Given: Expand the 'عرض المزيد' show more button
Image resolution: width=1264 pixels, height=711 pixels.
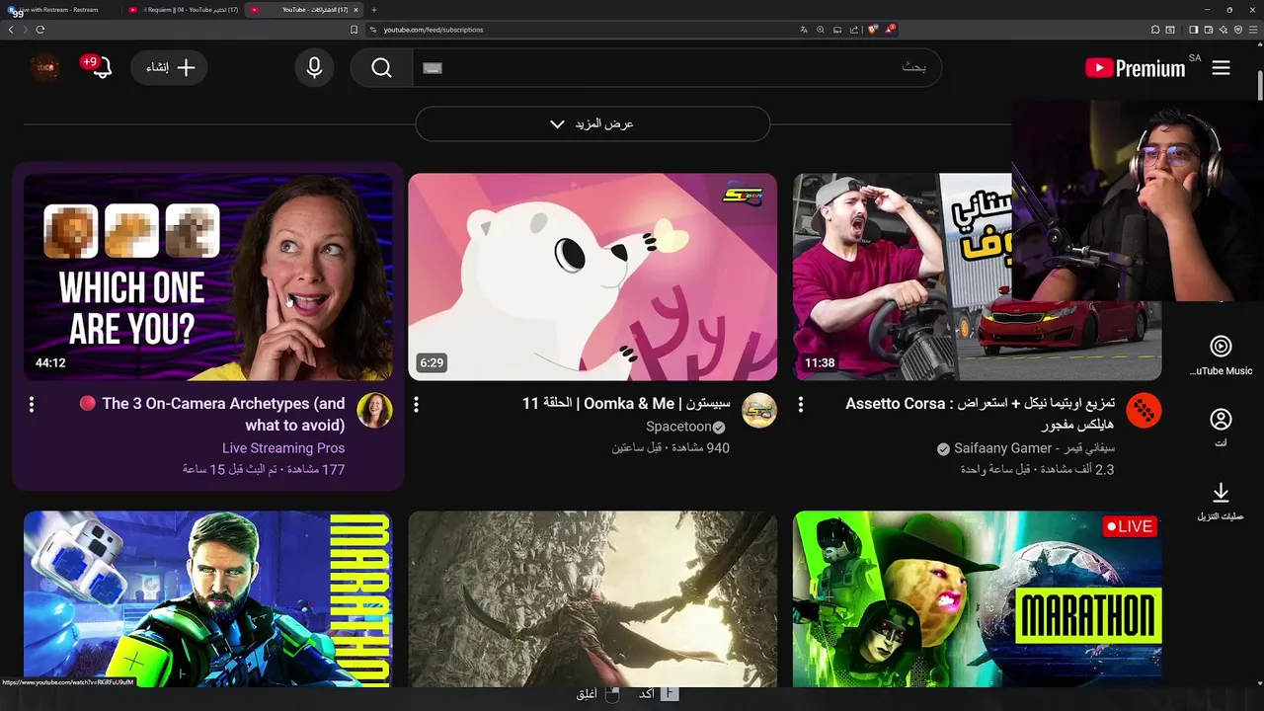Looking at the screenshot, I should [592, 124].
